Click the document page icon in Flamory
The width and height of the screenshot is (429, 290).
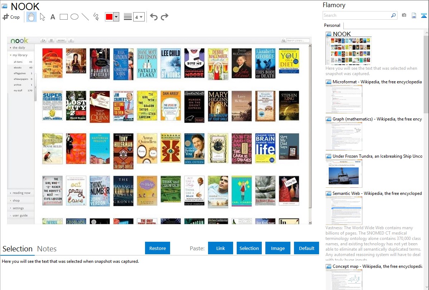pyautogui.click(x=414, y=15)
